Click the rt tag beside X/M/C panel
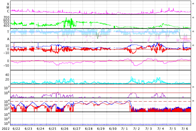 [x=193, y=4]
